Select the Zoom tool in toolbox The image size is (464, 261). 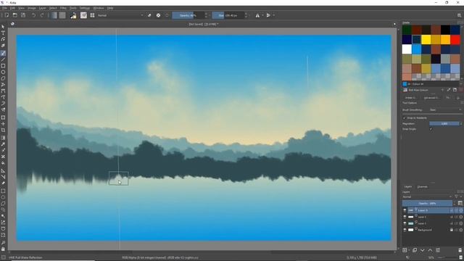[x=3, y=243]
